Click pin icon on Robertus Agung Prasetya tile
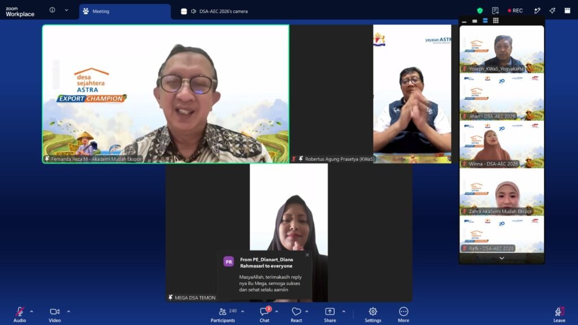578x325 pixels. click(x=301, y=159)
